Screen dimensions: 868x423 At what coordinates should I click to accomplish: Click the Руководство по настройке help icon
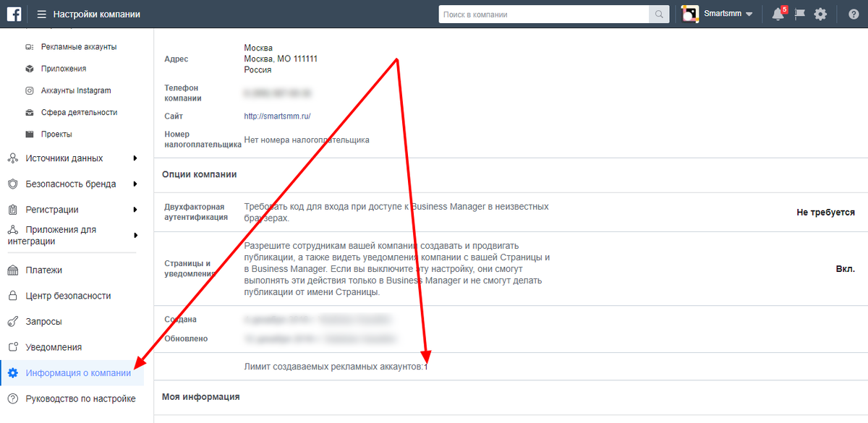coord(12,398)
